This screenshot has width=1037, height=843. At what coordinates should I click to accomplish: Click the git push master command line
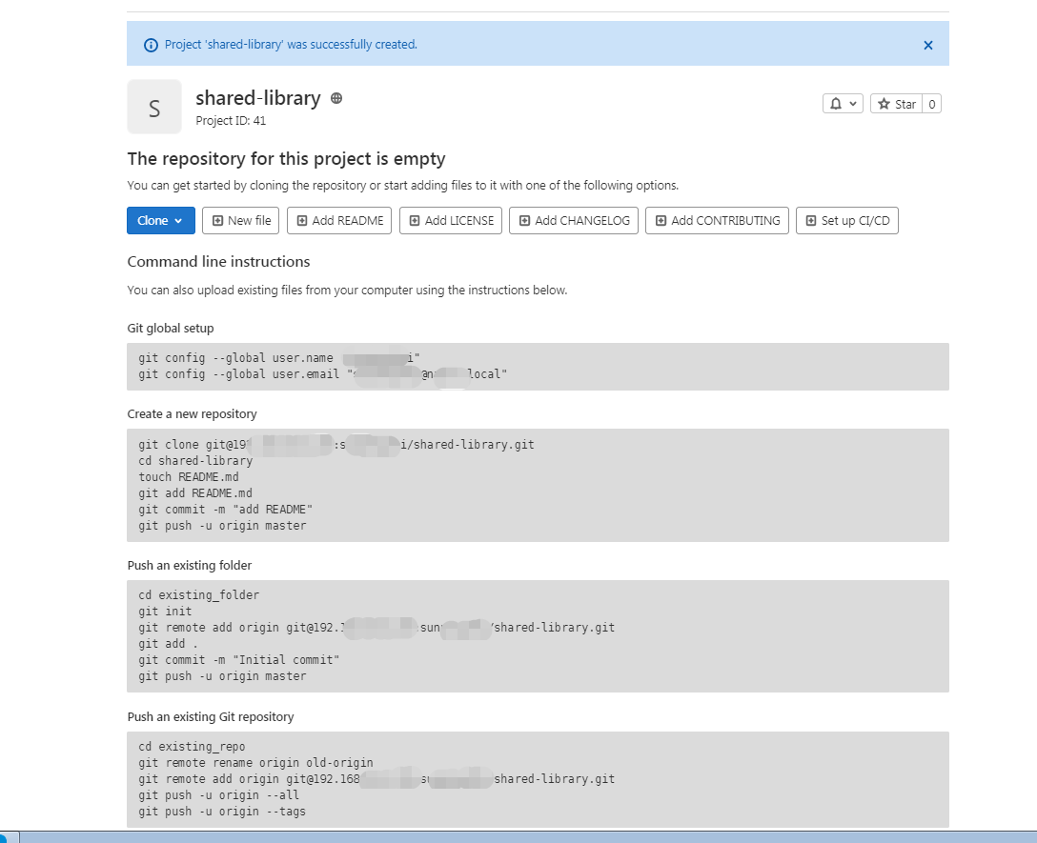pos(222,526)
